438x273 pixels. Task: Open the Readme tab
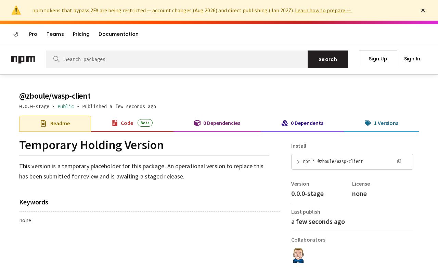(55, 124)
